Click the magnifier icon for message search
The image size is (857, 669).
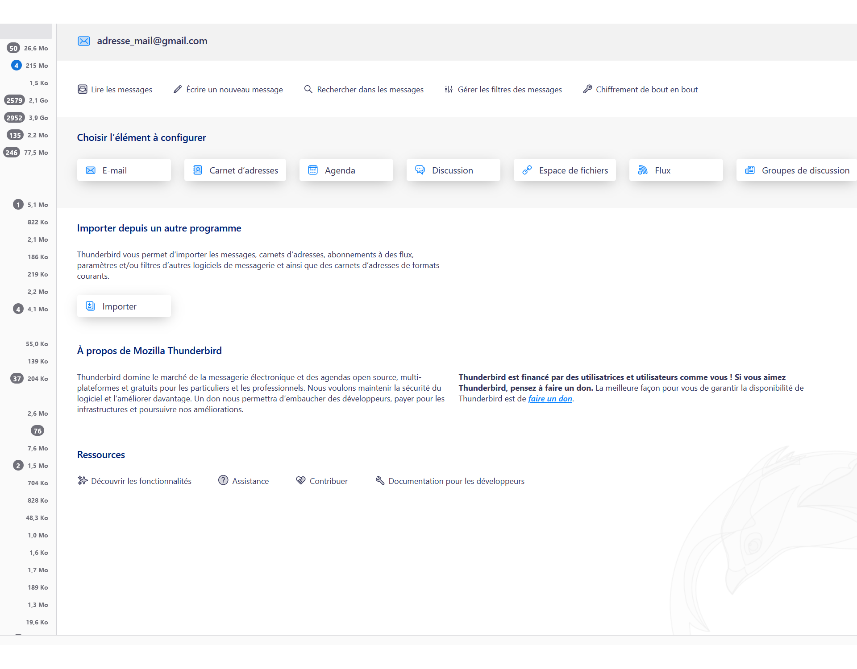coord(308,89)
